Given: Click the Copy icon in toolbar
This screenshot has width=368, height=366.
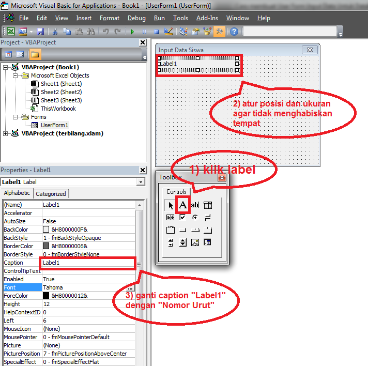Looking at the screenshot, I should (67, 32).
